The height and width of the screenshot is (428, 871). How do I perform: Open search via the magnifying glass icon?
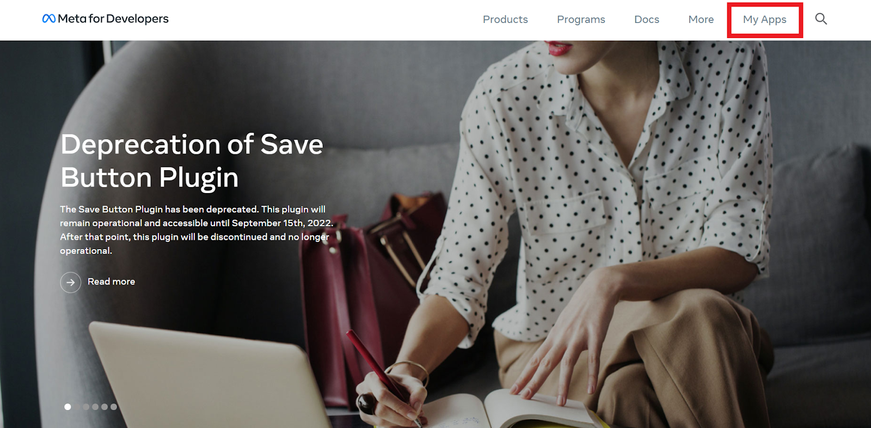(x=821, y=19)
